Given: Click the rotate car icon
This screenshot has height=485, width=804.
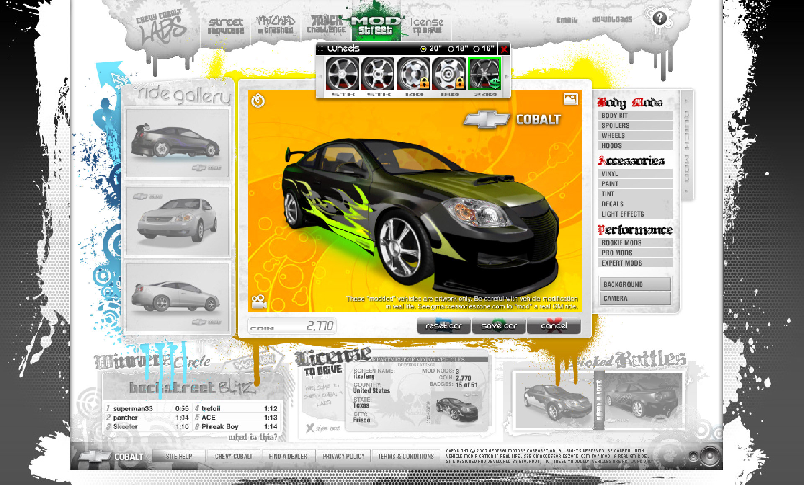Looking at the screenshot, I should point(258,101).
